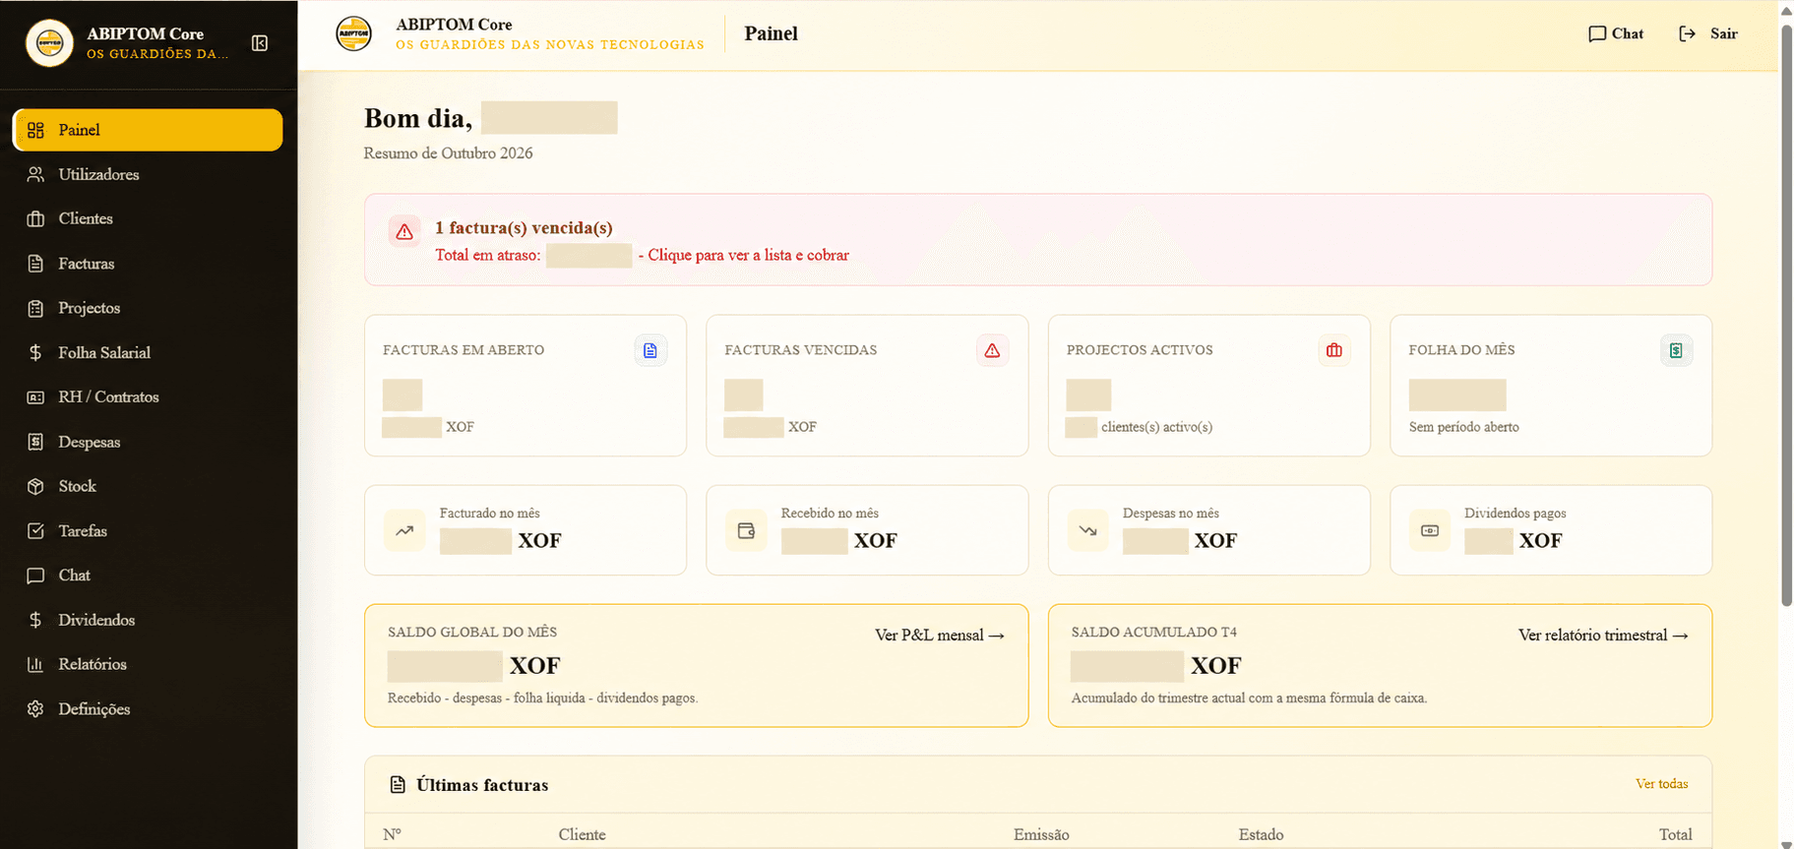The height and width of the screenshot is (849, 1794).
Task: Click the 'Saldo Global do Mês' heading
Action: [472, 632]
